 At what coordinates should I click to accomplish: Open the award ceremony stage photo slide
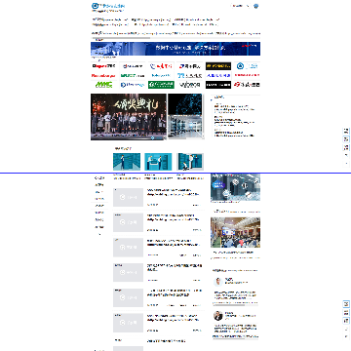[129, 117]
